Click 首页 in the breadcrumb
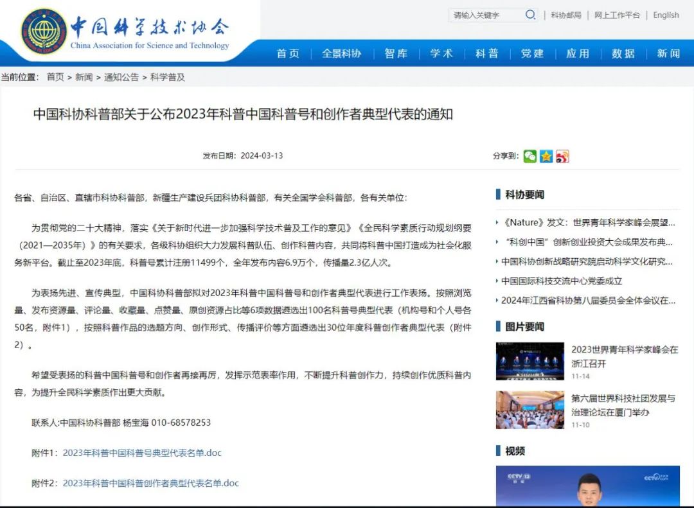This screenshot has height=508, width=694. tap(55, 77)
